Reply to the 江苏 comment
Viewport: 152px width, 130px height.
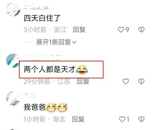[83, 81]
